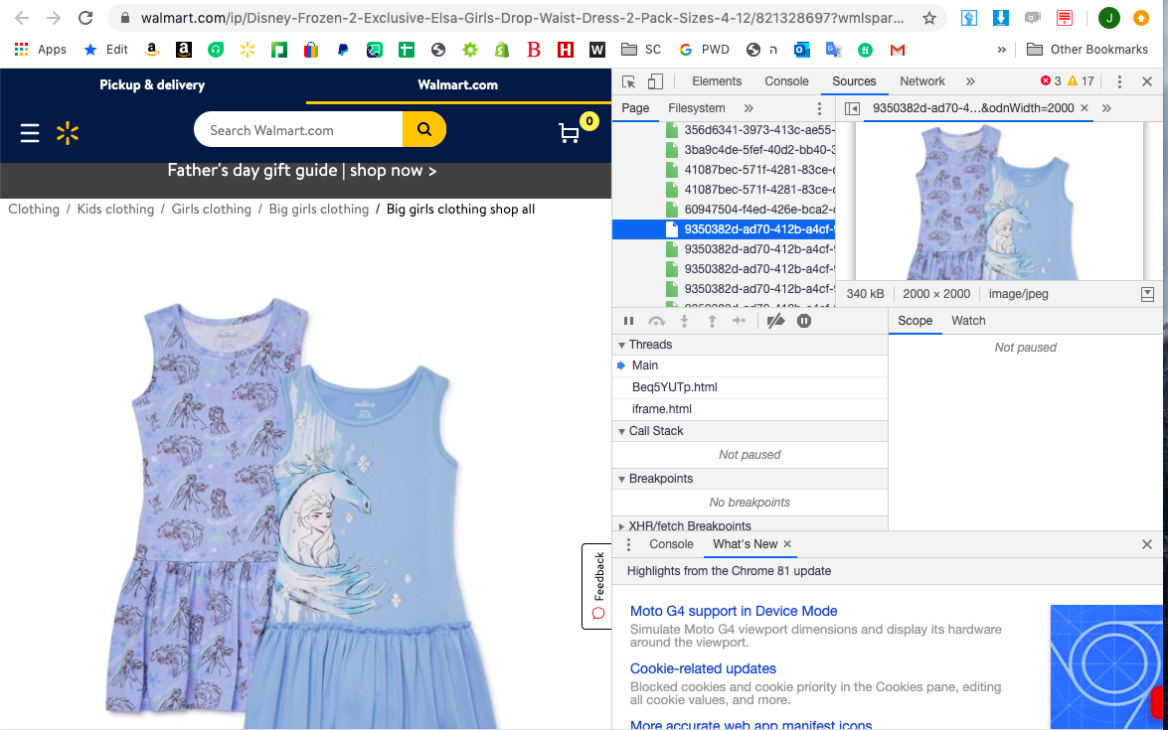1168x730 pixels.
Task: Switch to the Elements panel
Action: click(717, 81)
